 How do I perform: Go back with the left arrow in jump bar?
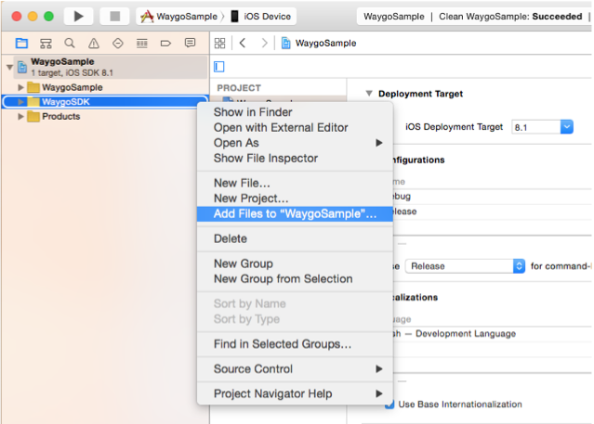tap(243, 43)
